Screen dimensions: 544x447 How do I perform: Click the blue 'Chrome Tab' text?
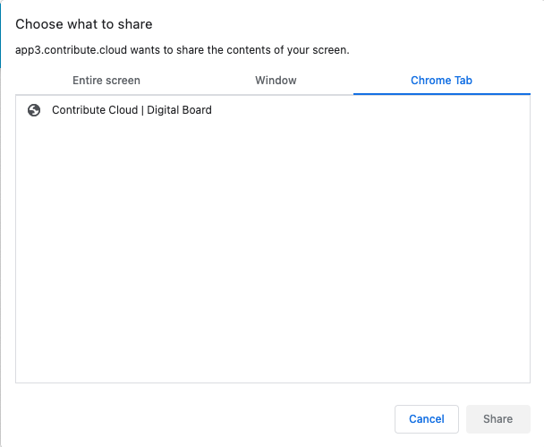pos(442,81)
